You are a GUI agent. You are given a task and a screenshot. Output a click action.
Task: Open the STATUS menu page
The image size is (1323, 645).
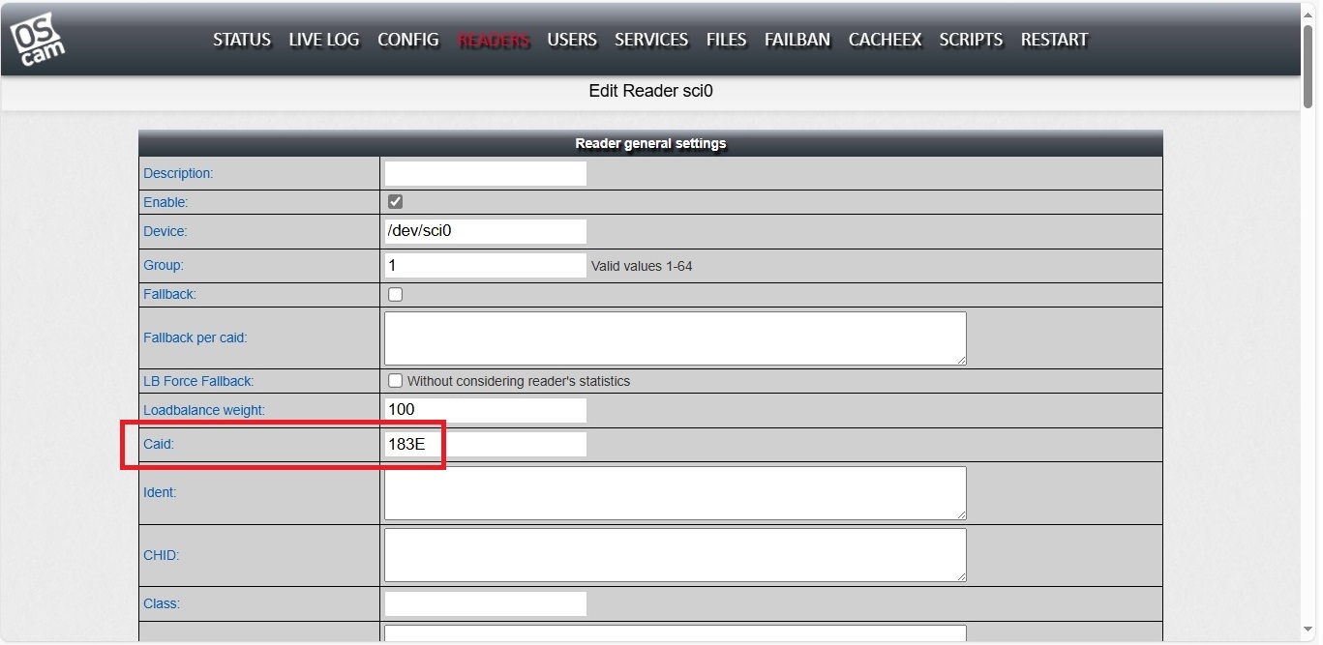tap(242, 40)
